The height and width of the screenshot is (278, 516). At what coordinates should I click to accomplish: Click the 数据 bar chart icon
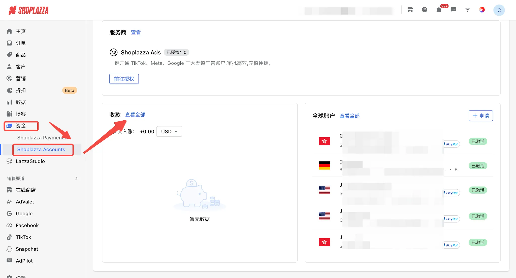point(9,102)
